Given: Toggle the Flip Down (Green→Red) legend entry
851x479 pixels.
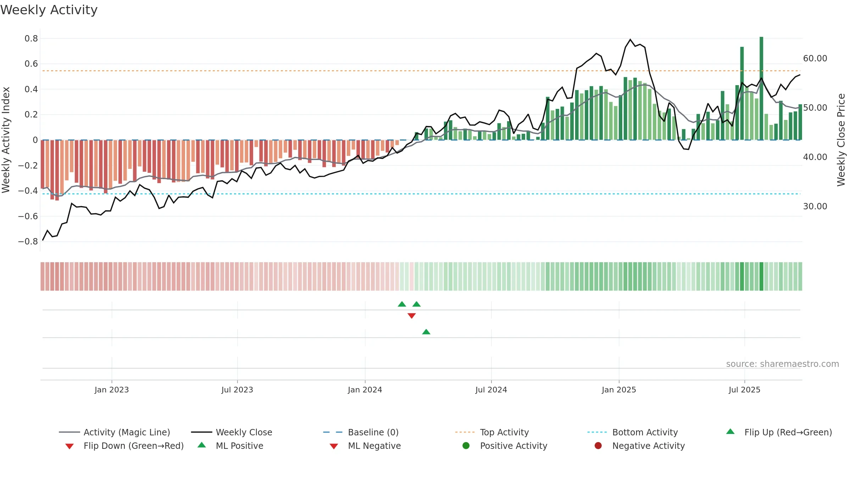Looking at the screenshot, I should coord(124,446).
